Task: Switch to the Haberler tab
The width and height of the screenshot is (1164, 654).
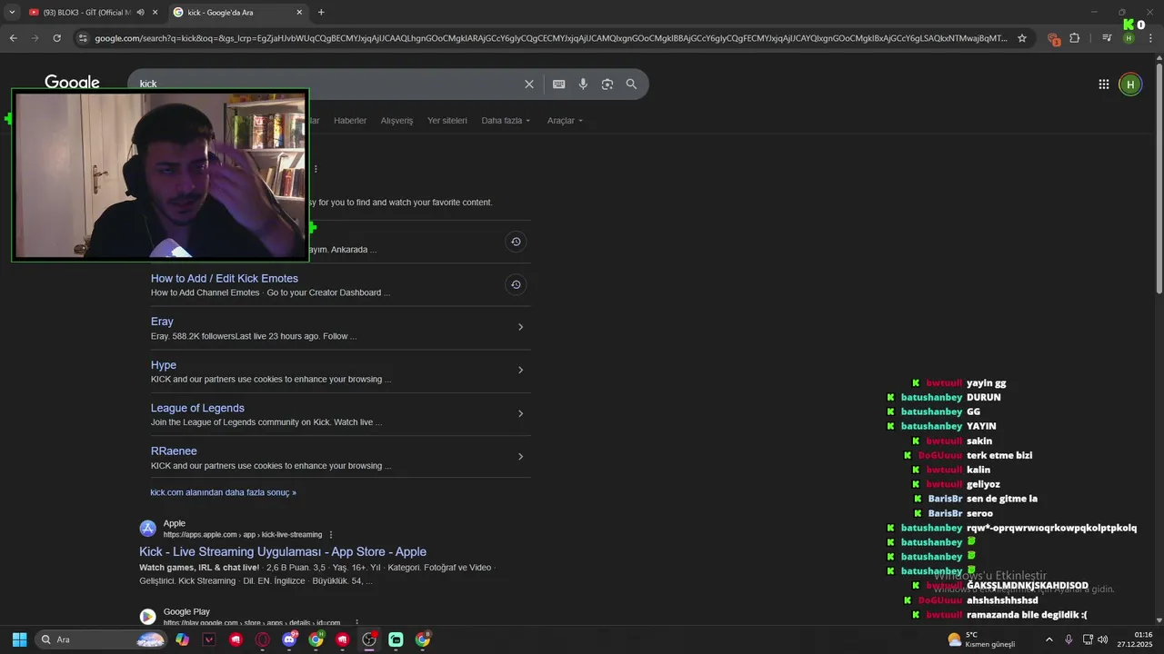Action: pyautogui.click(x=350, y=121)
